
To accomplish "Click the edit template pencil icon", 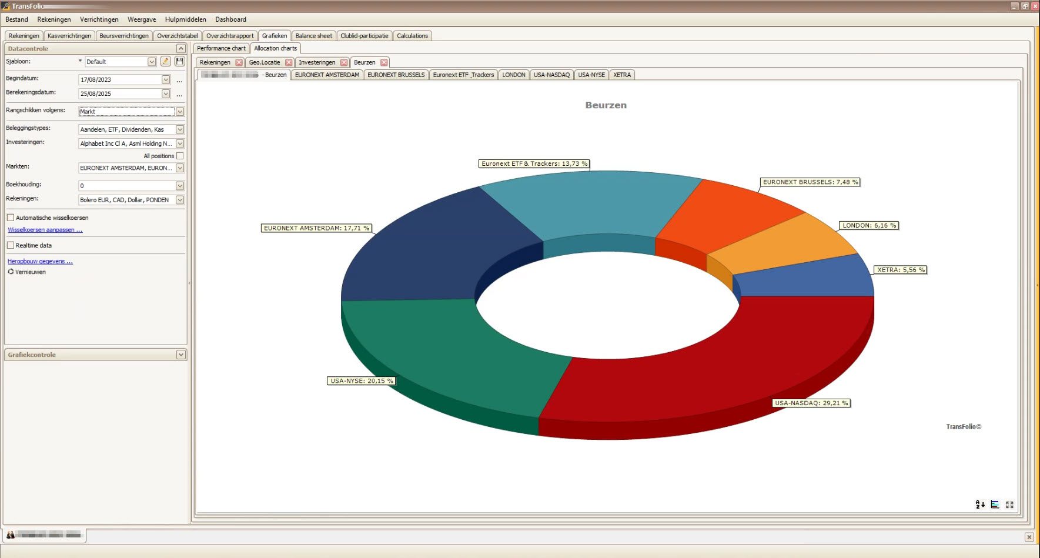I will 166,62.
